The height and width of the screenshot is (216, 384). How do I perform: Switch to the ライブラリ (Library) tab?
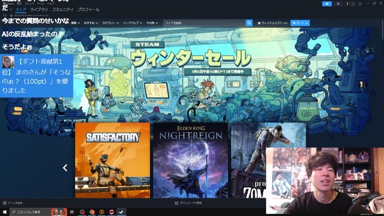(x=39, y=10)
